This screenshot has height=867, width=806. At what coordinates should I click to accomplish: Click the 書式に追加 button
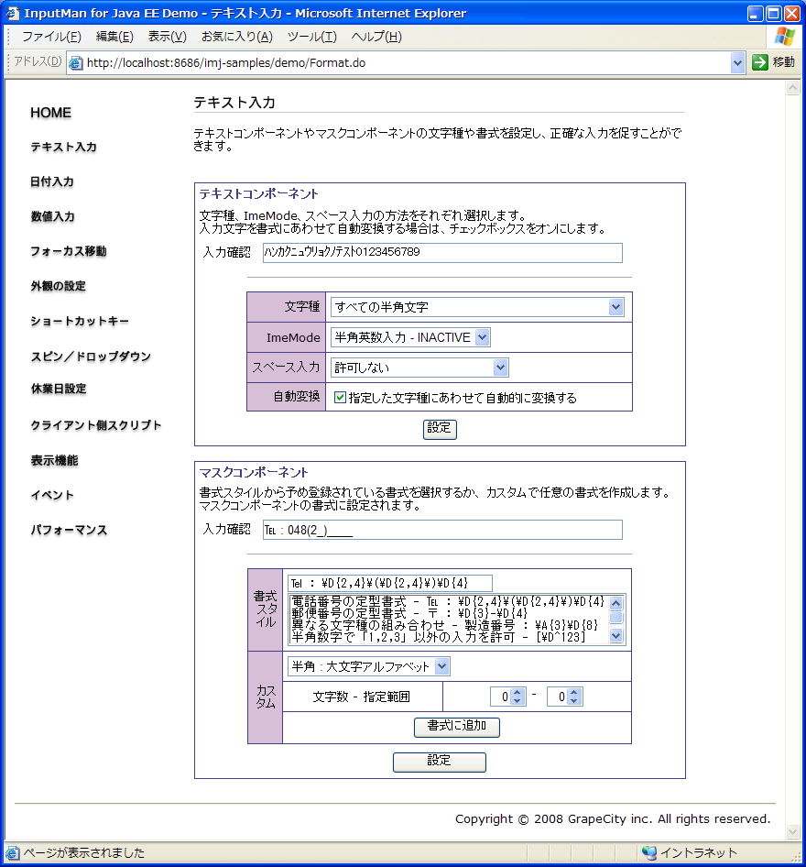pyautogui.click(x=457, y=727)
